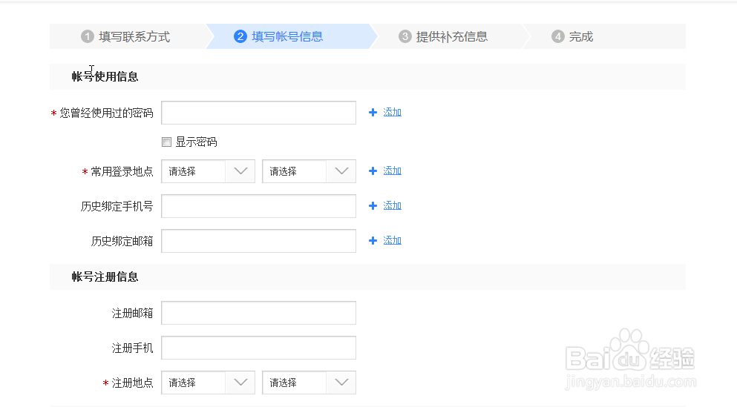This screenshot has height=407, width=737.
Task: Focus the 历史绑定邮箱 input field
Action: [x=258, y=241]
